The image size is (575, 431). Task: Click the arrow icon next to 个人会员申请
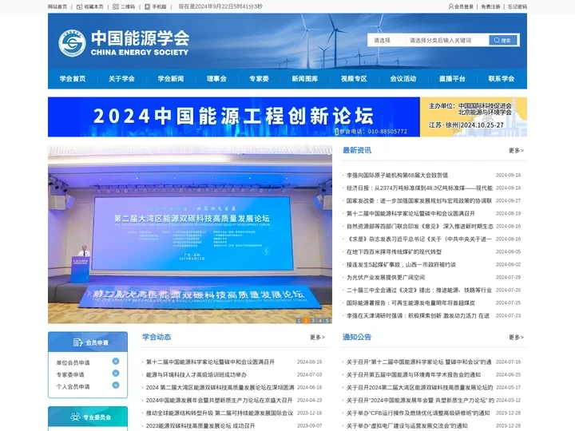point(116,386)
